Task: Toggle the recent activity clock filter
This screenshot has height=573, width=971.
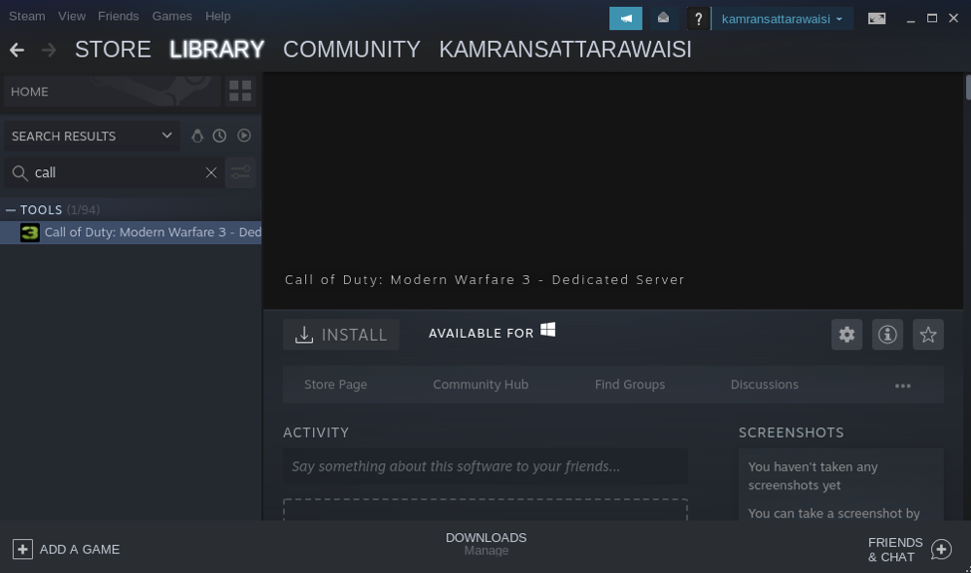Action: click(219, 136)
